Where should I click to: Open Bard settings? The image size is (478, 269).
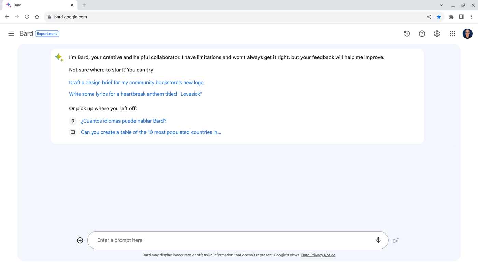[437, 33]
